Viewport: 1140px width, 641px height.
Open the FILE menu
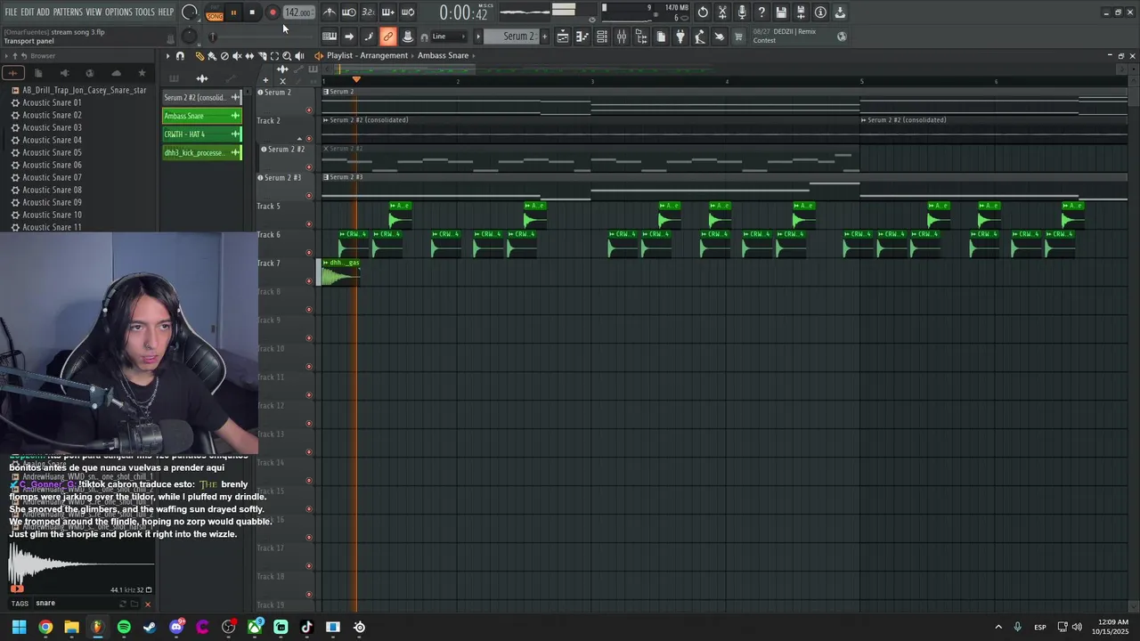click(11, 12)
